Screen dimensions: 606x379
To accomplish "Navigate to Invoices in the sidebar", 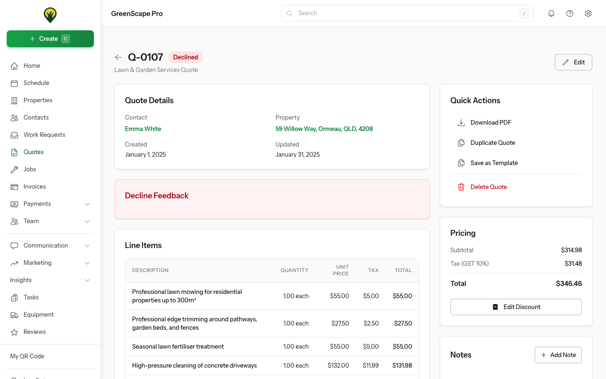I will pyautogui.click(x=35, y=186).
